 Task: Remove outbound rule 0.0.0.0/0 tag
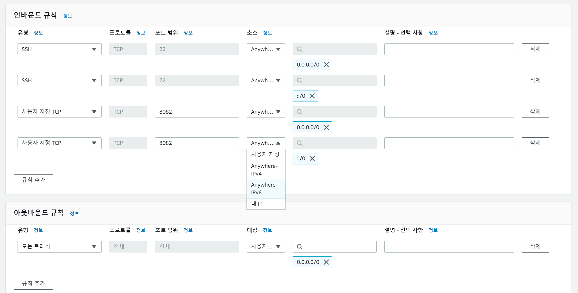(326, 262)
